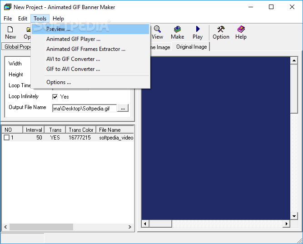Viewport: 303px width, 244px height.
Task: Click the Trans Color column header
Action: (x=81, y=130)
